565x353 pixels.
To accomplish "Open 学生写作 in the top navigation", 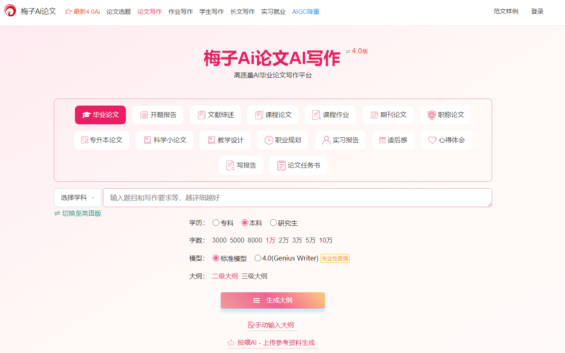I will [x=211, y=11].
